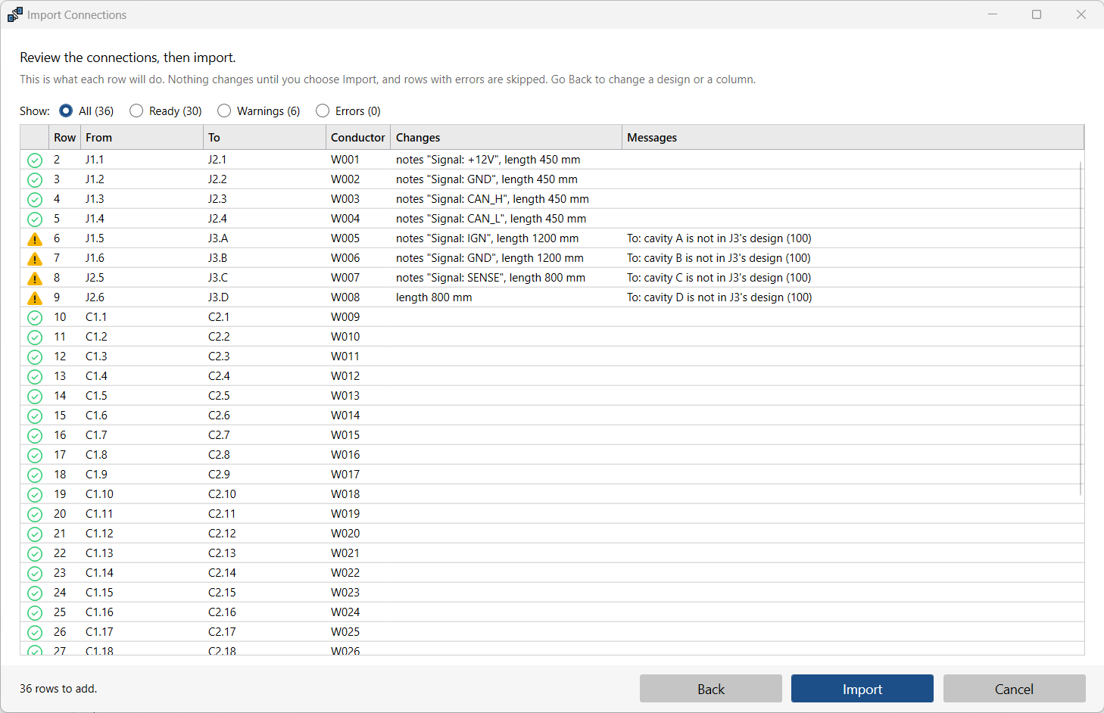This screenshot has height=713, width=1104.
Task: Click the vertical scrollbar of the connections table
Action: [1081, 328]
